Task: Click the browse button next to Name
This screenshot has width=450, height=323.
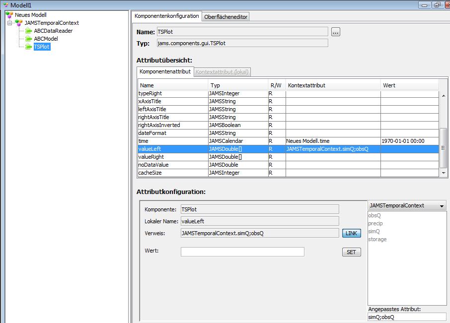Action: tap(336, 32)
